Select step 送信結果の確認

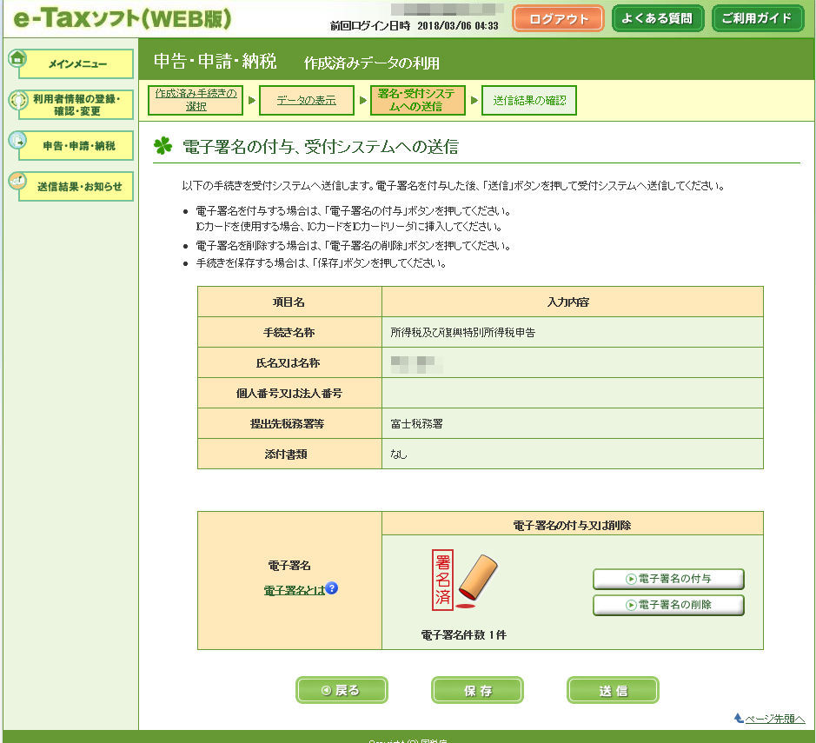[529, 100]
